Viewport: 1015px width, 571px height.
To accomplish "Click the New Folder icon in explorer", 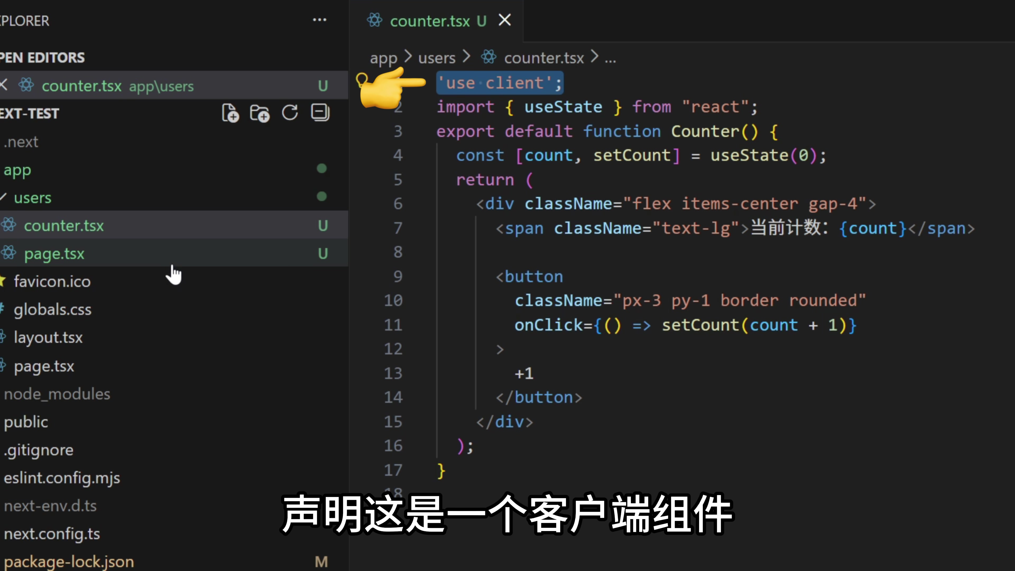I will (x=260, y=113).
